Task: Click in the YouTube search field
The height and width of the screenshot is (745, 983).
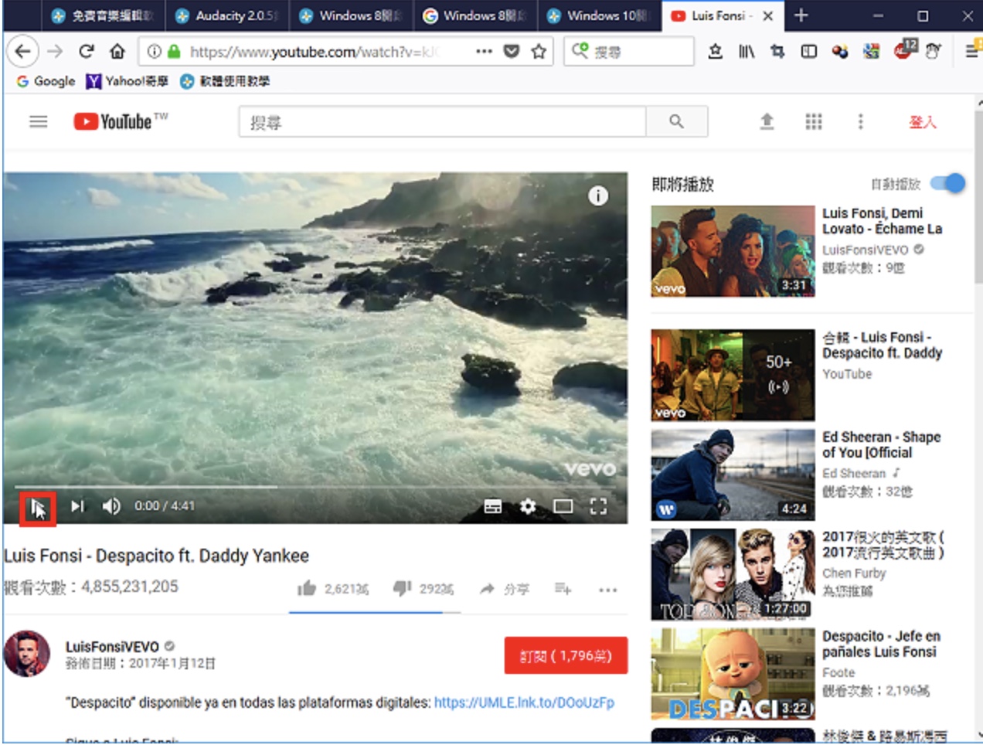Action: pos(443,122)
